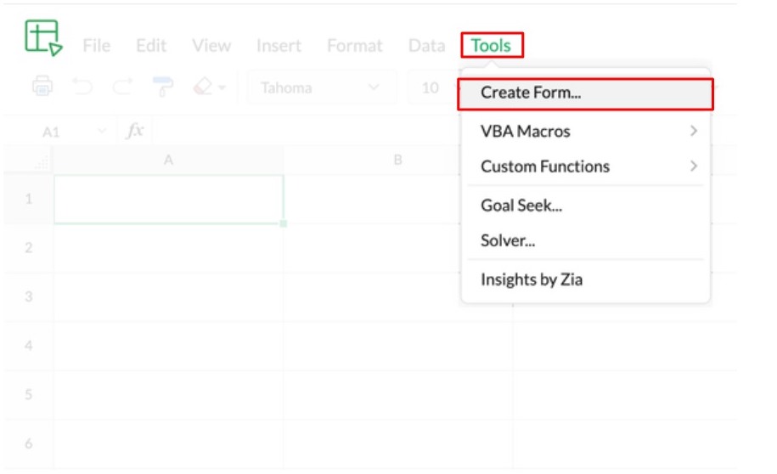The height and width of the screenshot is (474, 777).
Task: Click the Print icon
Action: [x=42, y=87]
